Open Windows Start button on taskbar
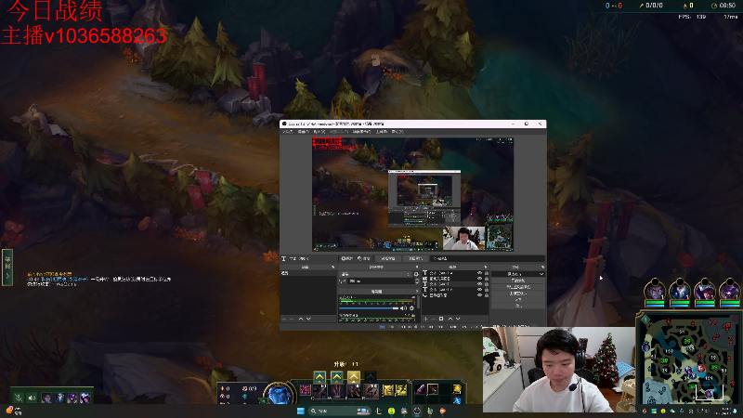The height and width of the screenshot is (418, 743). pos(300,411)
